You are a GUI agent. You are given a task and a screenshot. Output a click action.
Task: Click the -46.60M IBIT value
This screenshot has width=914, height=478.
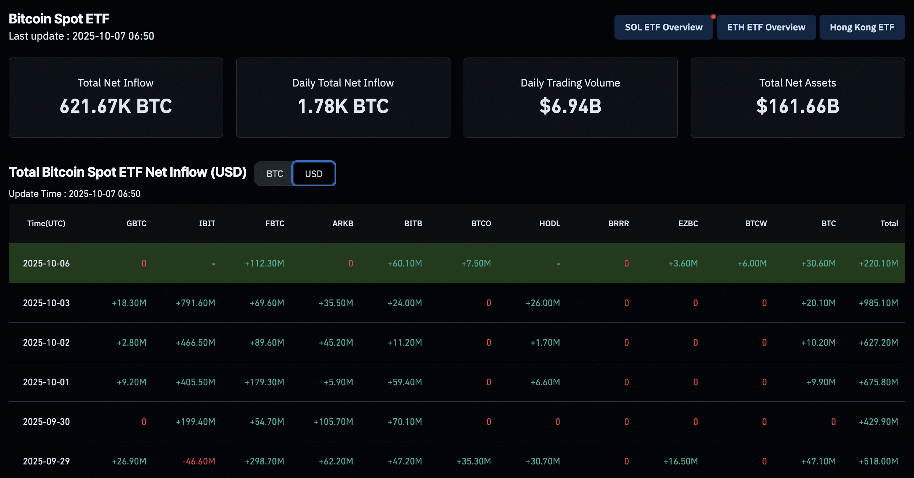click(x=199, y=462)
